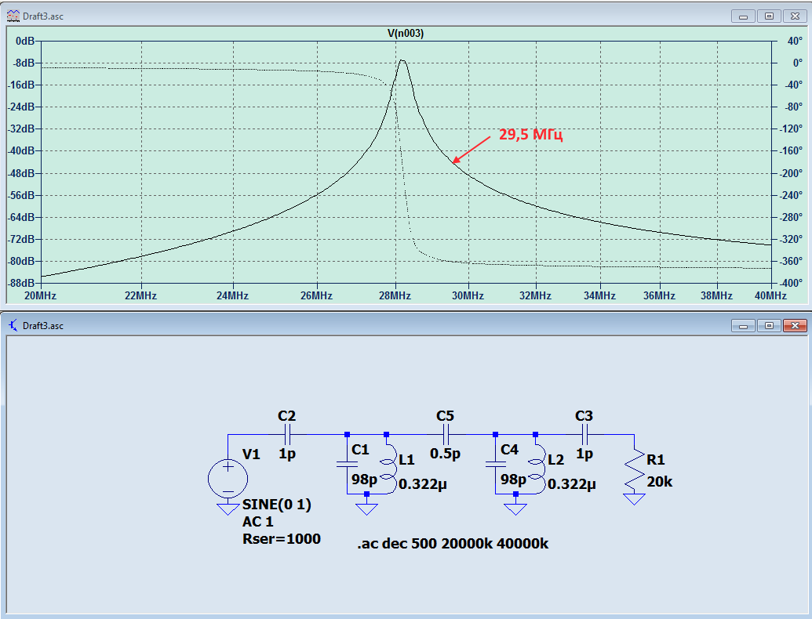
Task: Maximize the waveform plot window
Action: pyautogui.click(x=769, y=16)
